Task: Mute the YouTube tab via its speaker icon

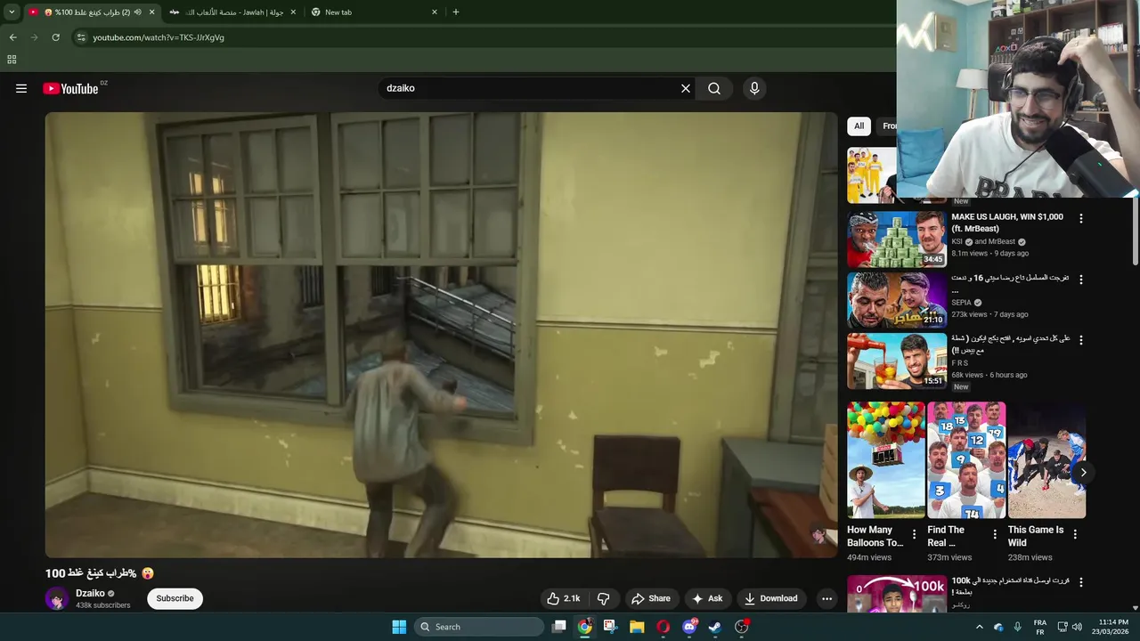Action: (x=138, y=12)
